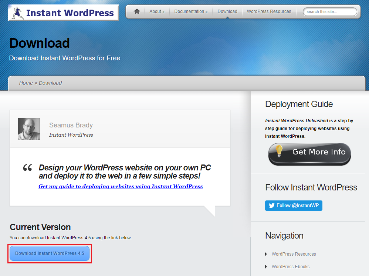369x276 pixels.
Task: Open the WordPress Ebooks sidebar link
Action: (290, 267)
